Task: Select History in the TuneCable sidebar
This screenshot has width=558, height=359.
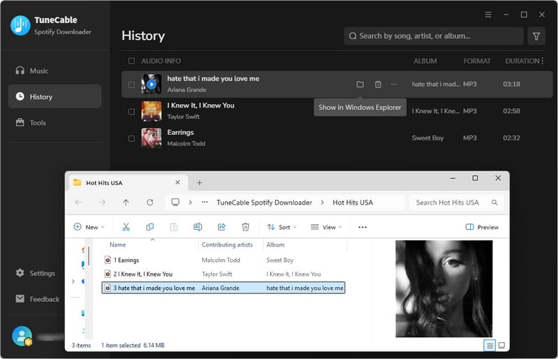Action: click(54, 96)
